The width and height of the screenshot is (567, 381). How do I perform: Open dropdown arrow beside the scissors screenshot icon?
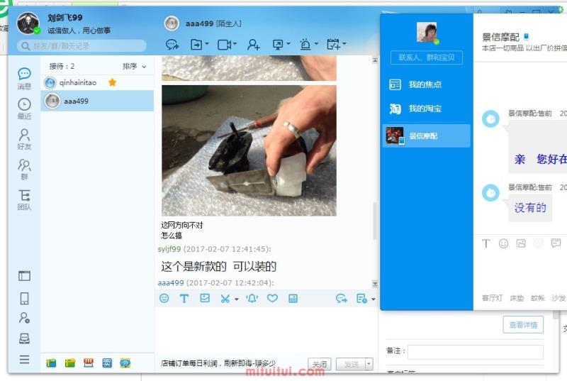237,299
